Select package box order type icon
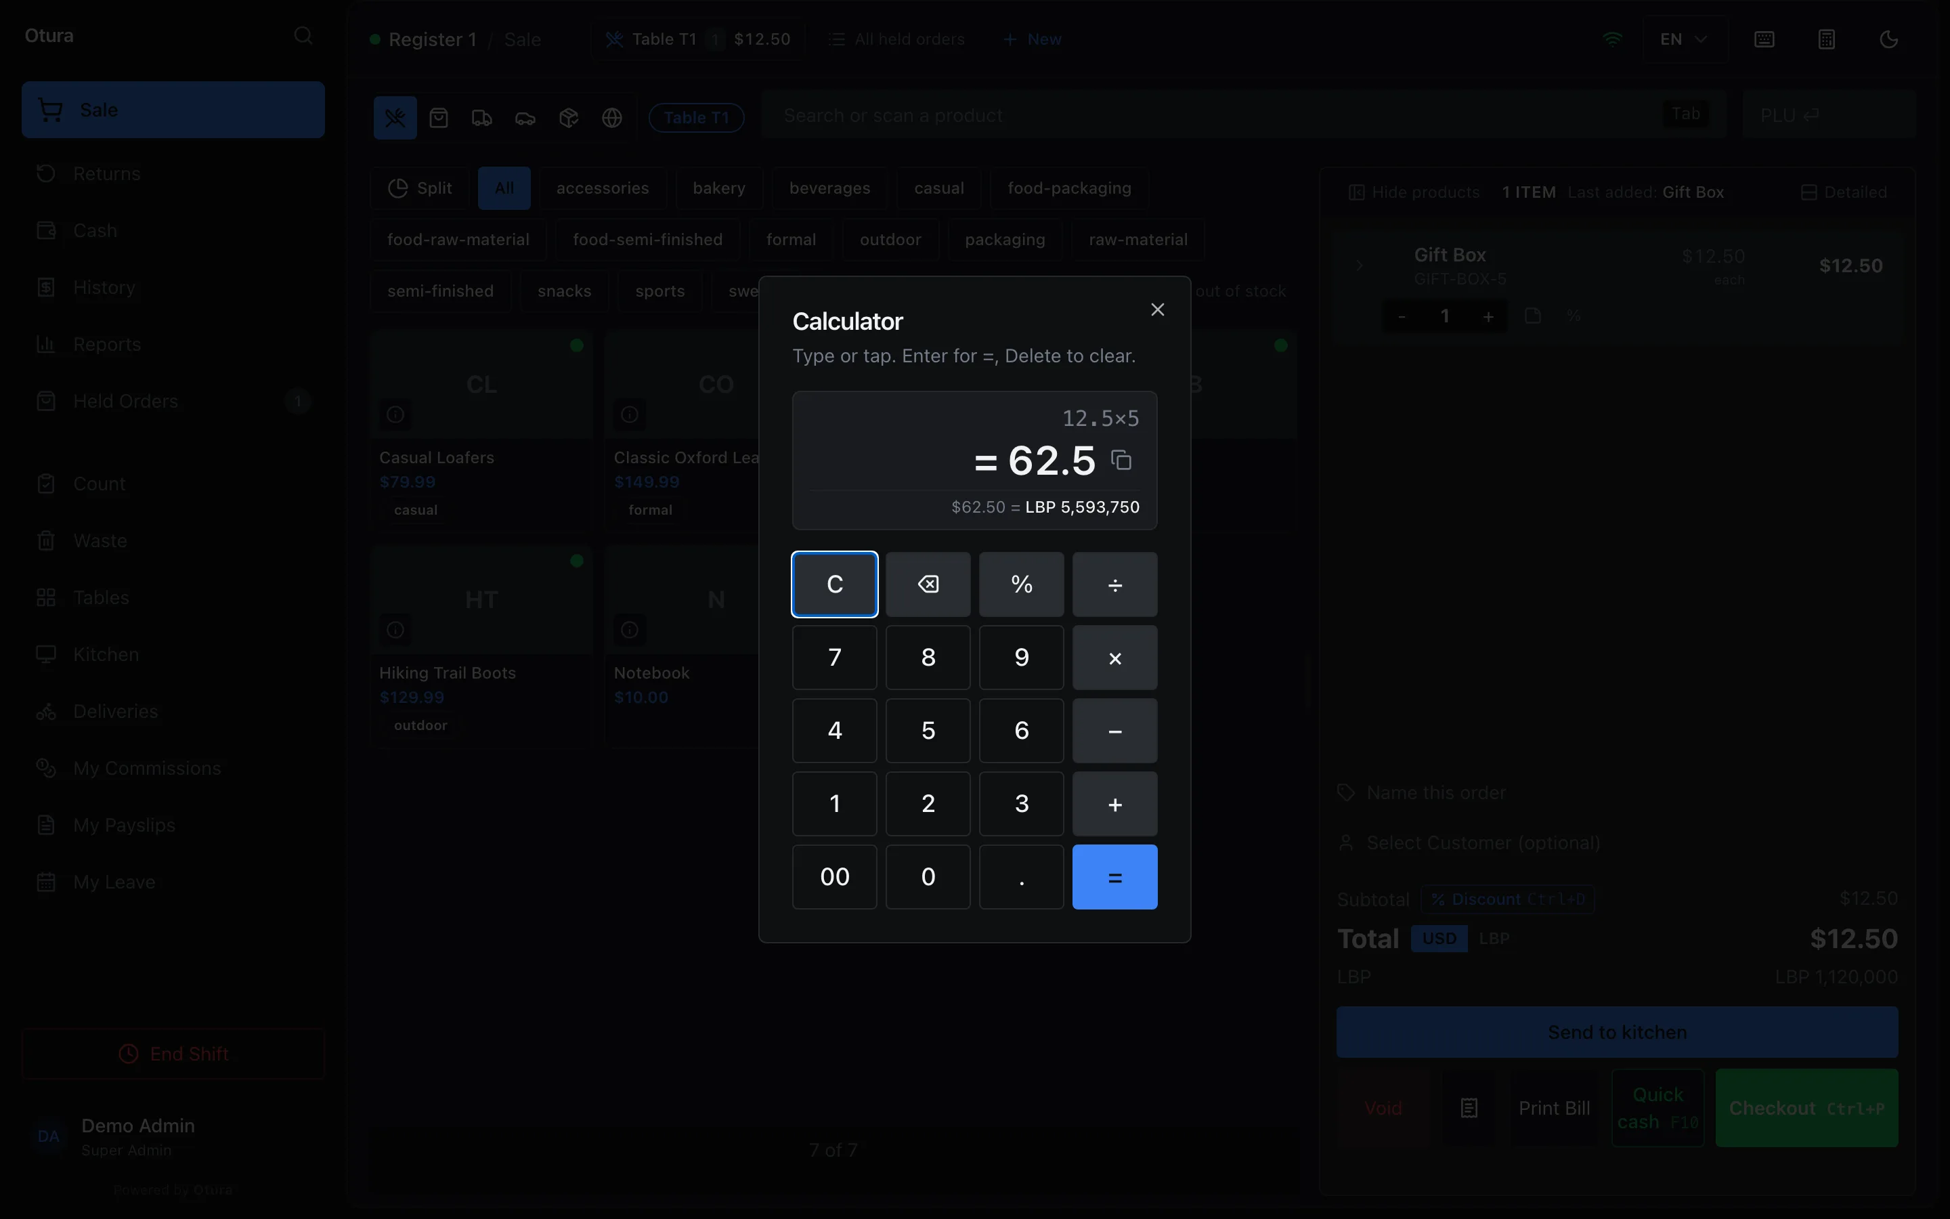 (569, 118)
